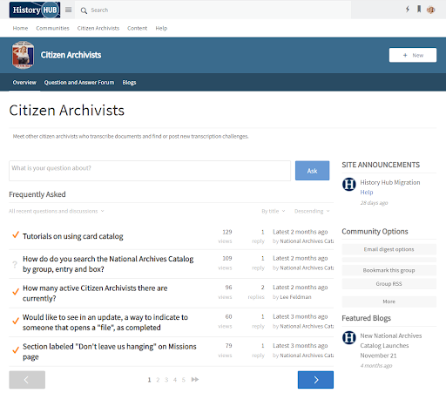The image size is (446, 393).
Task: Open 'How do do you search the National Archives Catalog' thread
Action: point(108,264)
